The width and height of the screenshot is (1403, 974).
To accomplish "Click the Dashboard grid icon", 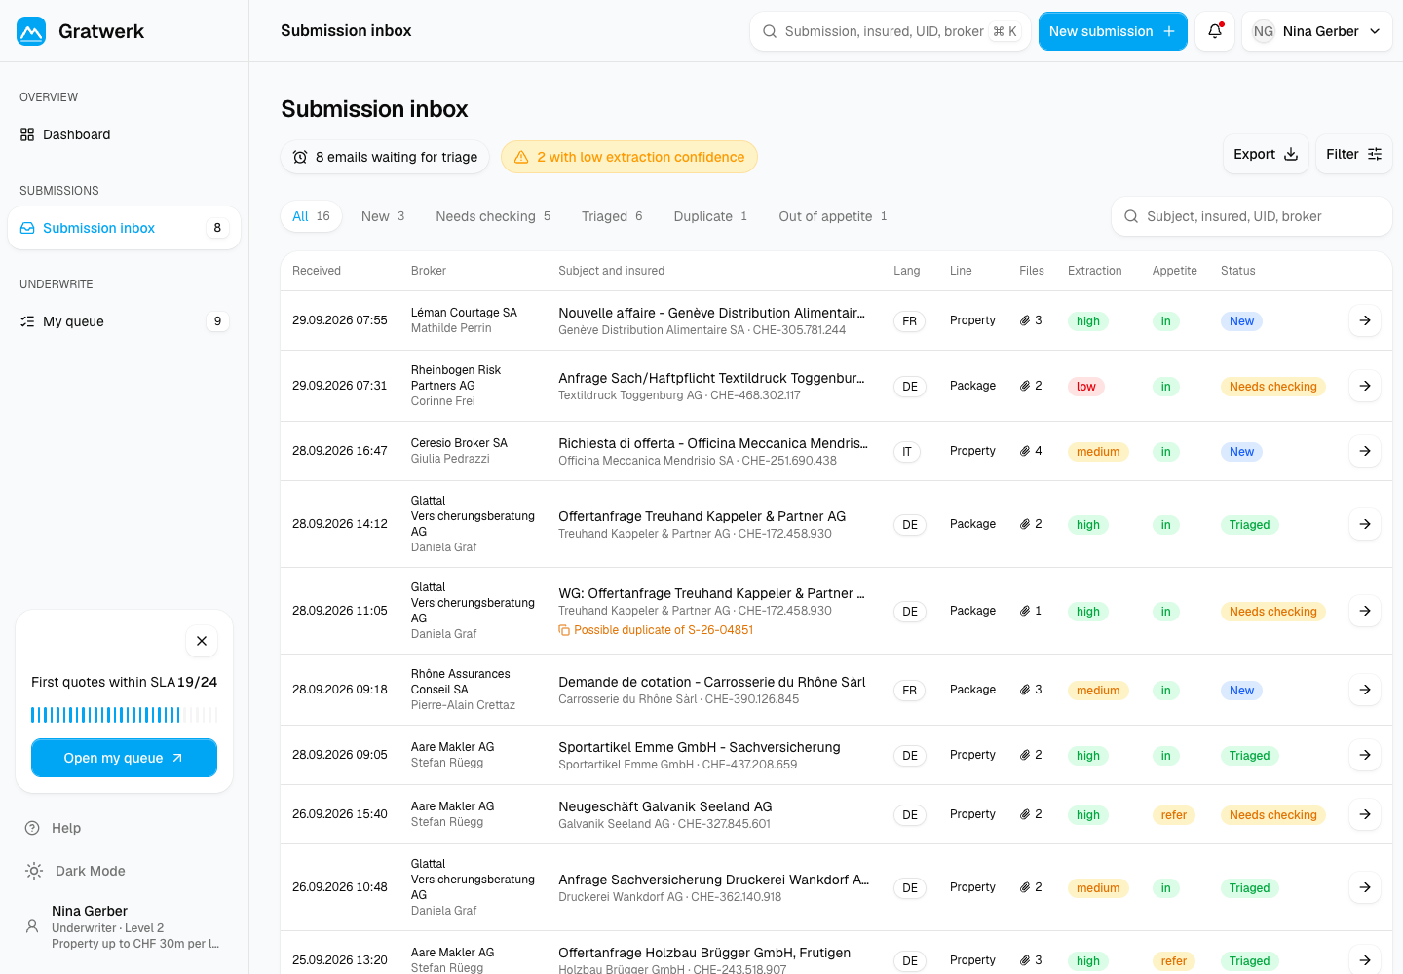I will click(27, 134).
